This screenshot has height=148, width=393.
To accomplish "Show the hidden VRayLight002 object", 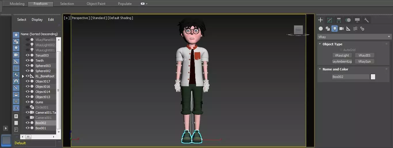I will pos(28,45).
